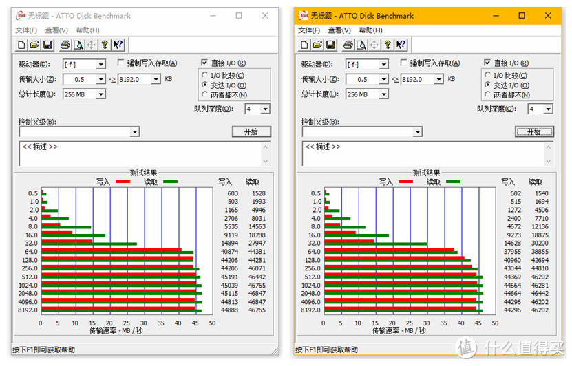
Task: Click the green 读取 legend swatch in right window
Action: pos(453,182)
